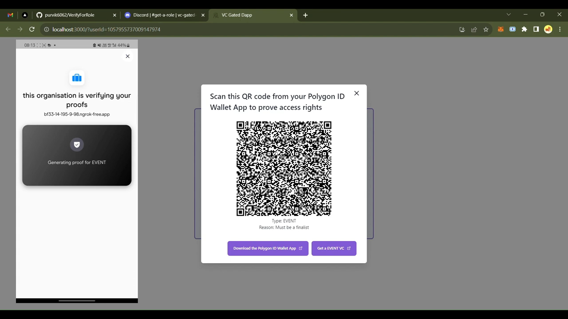
Task: Select Reason: Must be a finalist text
Action: click(x=284, y=227)
